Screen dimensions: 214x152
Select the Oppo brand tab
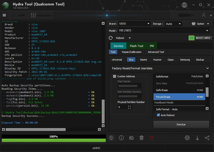click(x=171, y=60)
